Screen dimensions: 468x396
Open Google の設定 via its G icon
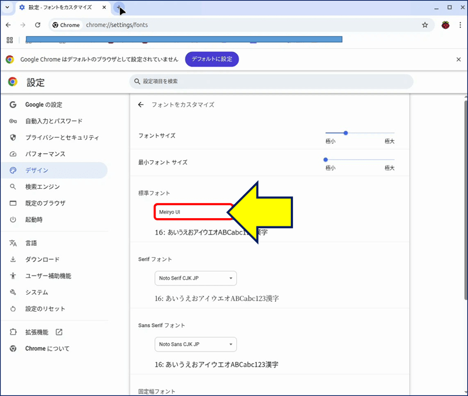13,105
